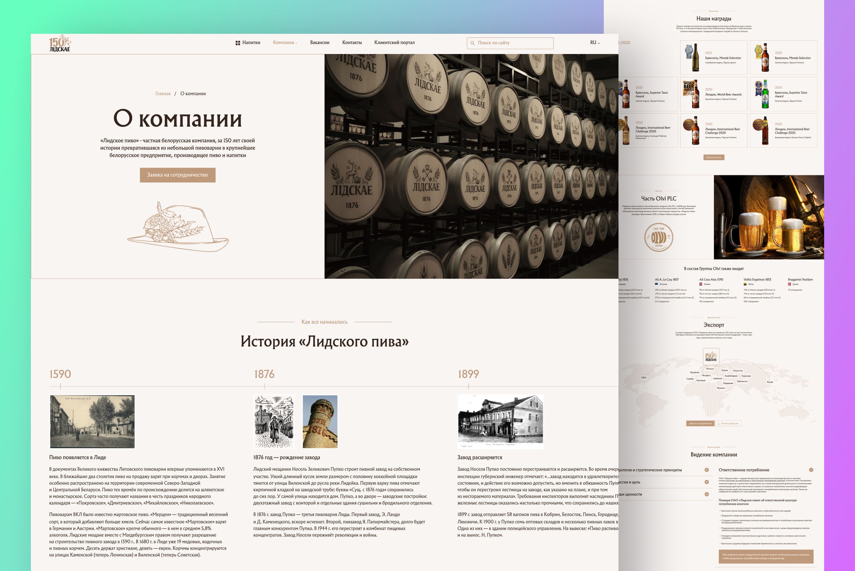Viewport: 855px width, 571px height.
Task: Open the 2020 Брюссель, Monde Selection award card
Action: point(783,57)
